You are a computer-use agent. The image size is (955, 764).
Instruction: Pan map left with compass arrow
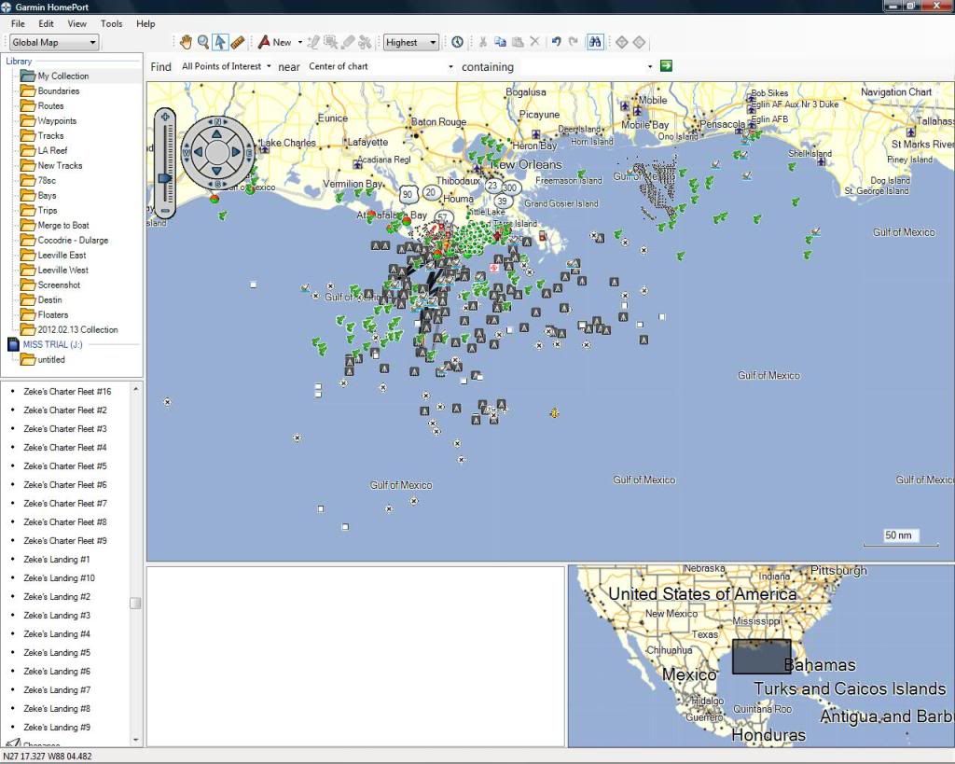199,152
